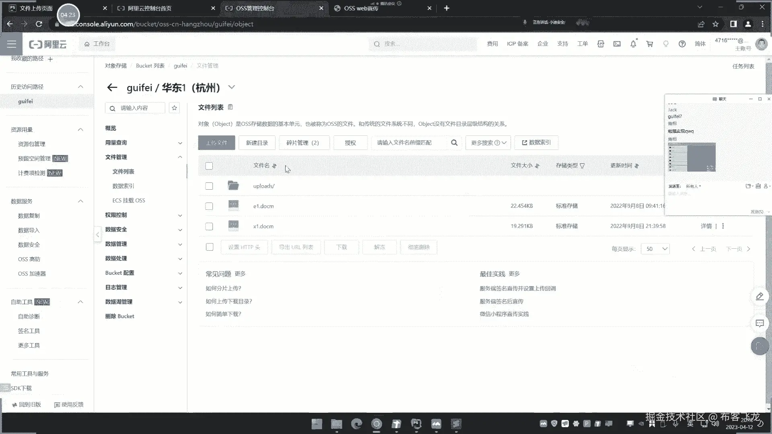Click the 上传文件 button
772x434 pixels.
click(x=216, y=143)
